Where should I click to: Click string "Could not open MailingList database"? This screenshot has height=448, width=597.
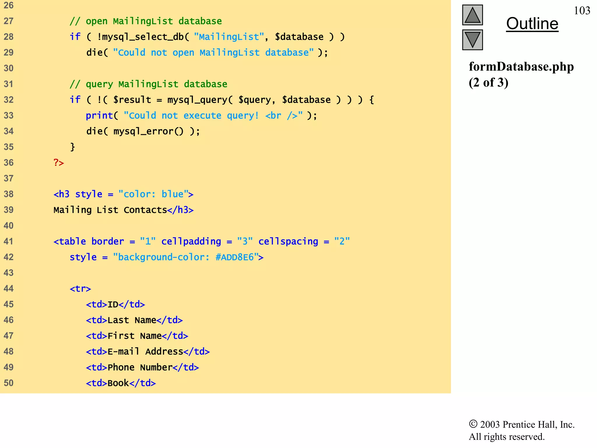click(213, 53)
